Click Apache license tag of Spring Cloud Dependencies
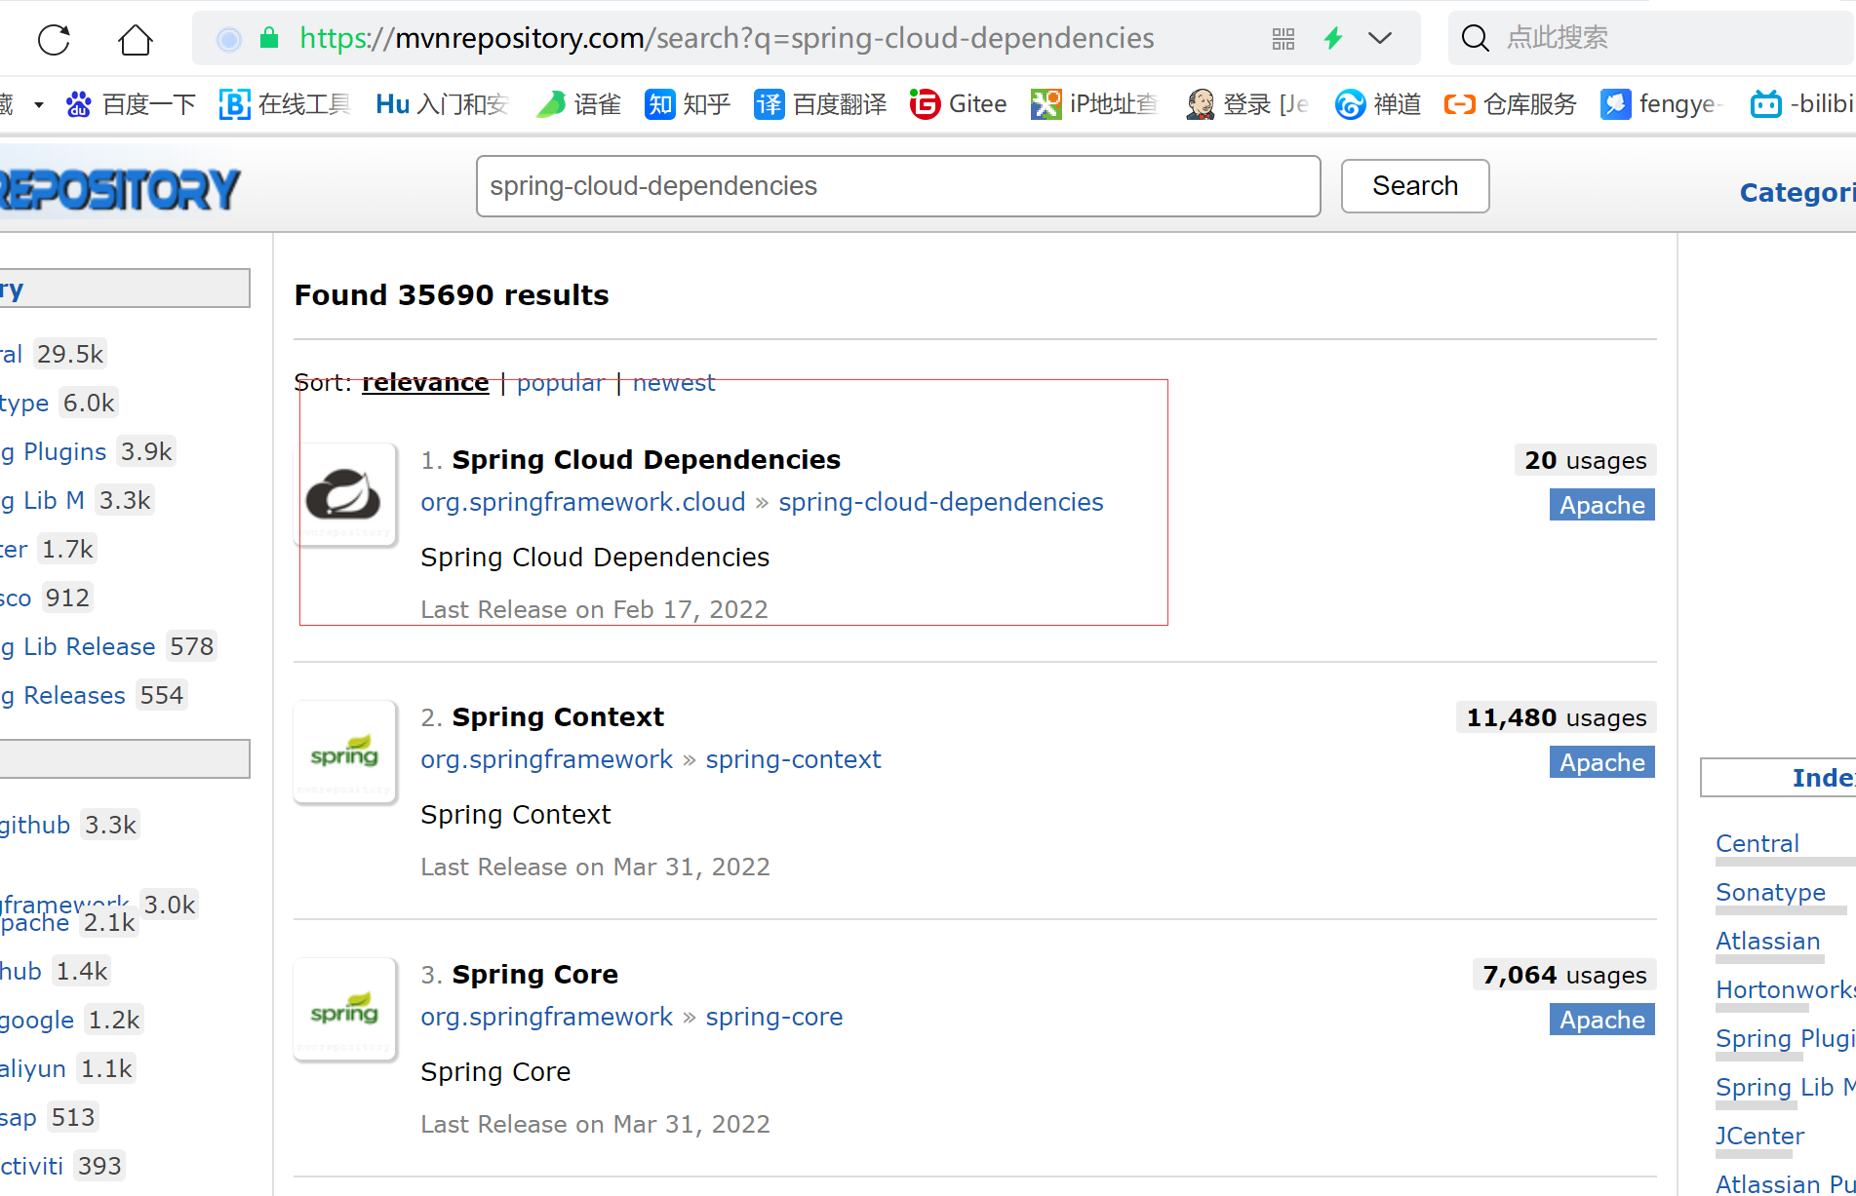The width and height of the screenshot is (1856, 1196). tap(1602, 505)
